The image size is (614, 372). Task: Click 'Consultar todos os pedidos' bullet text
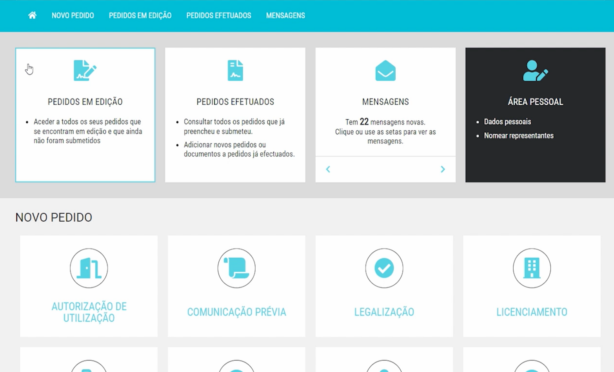coord(234,126)
